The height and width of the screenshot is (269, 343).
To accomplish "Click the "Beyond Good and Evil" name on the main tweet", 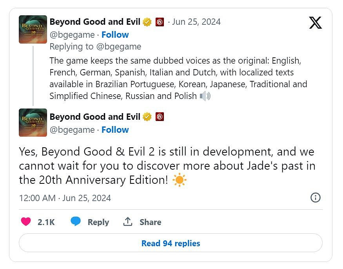I will (95, 117).
